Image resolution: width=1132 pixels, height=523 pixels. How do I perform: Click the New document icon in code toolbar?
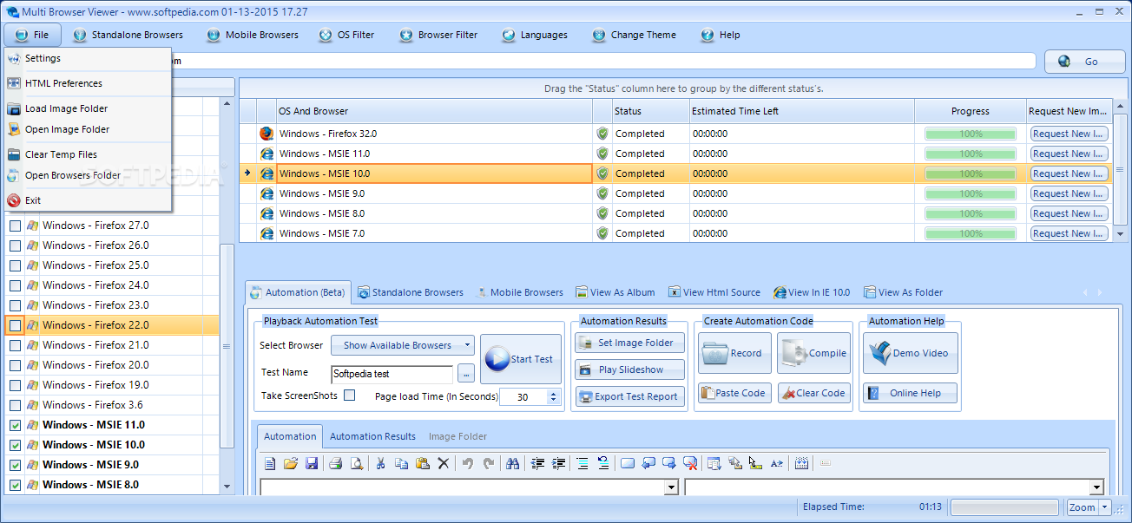pos(270,463)
